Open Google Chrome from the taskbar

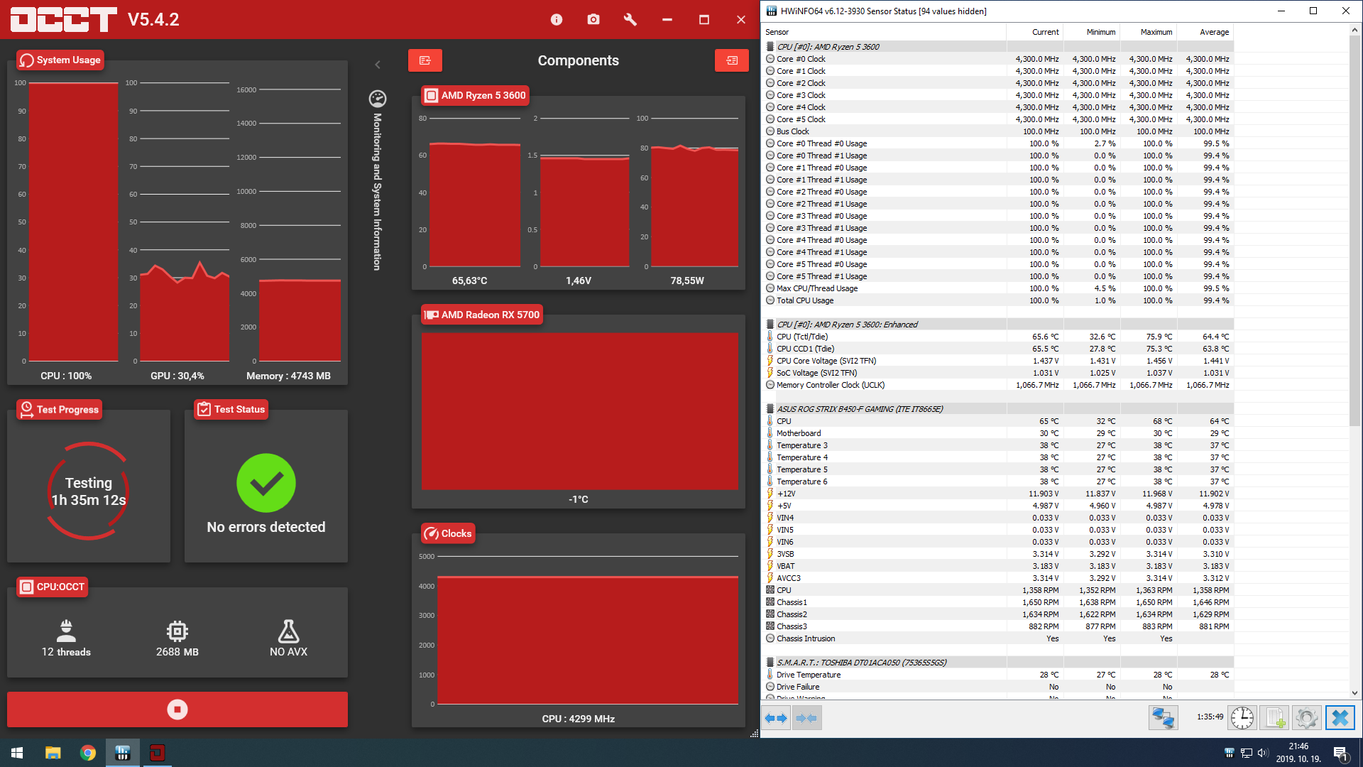point(88,753)
